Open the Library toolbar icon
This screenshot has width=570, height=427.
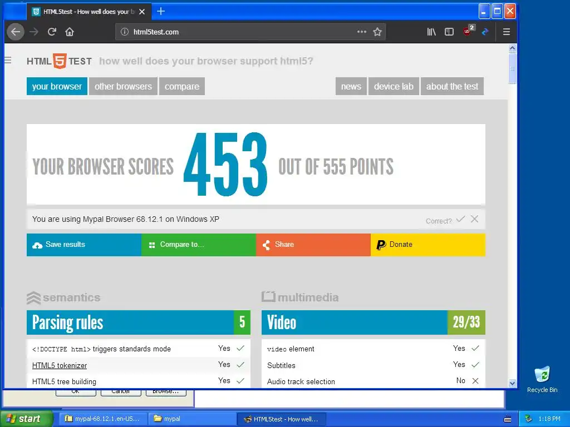(431, 32)
